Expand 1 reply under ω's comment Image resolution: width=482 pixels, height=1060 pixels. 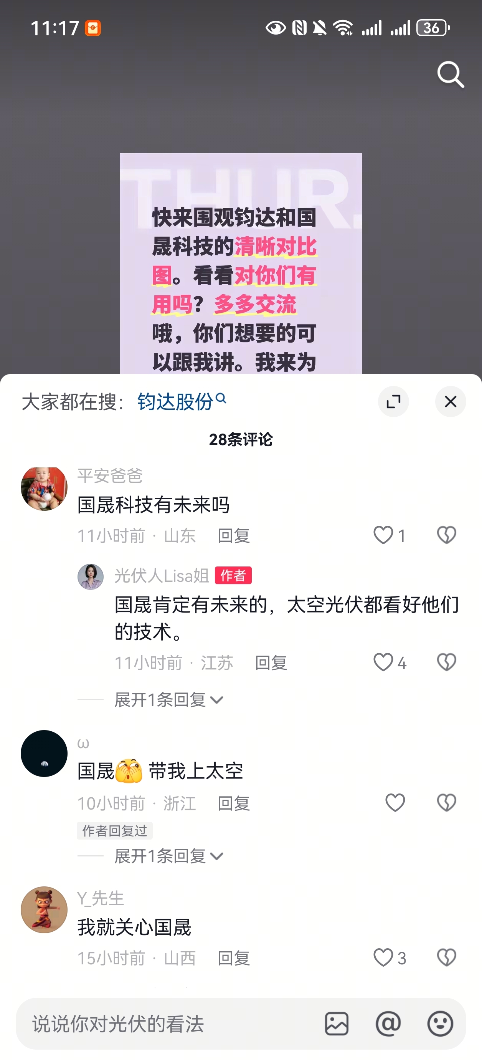pyautogui.click(x=169, y=856)
